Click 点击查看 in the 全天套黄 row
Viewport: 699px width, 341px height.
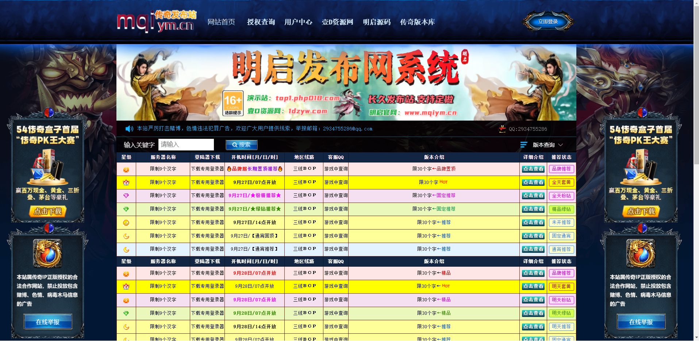[533, 183]
